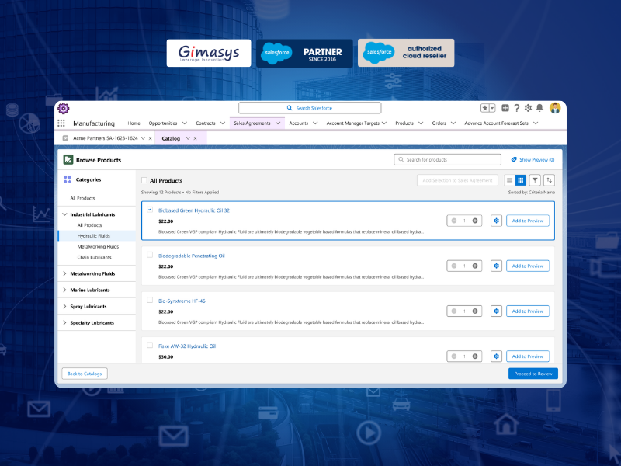Open the sort order icon
This screenshot has width=621, height=466.
[x=549, y=180]
